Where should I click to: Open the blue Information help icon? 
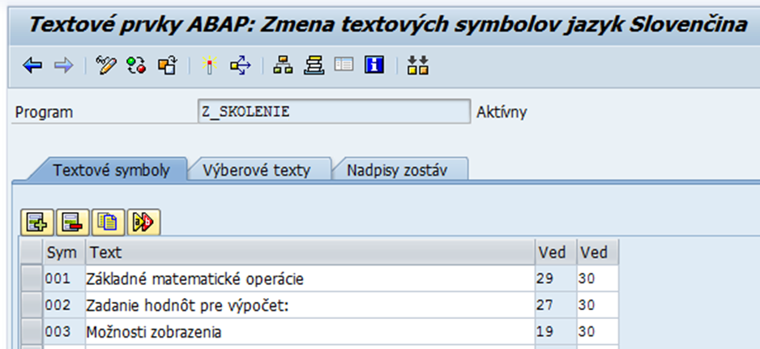pos(374,65)
